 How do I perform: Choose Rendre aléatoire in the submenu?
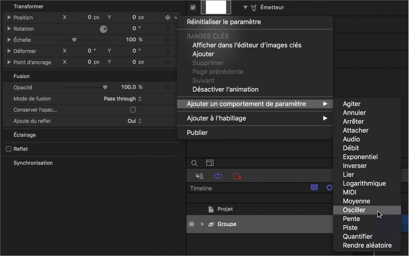pyautogui.click(x=367, y=245)
